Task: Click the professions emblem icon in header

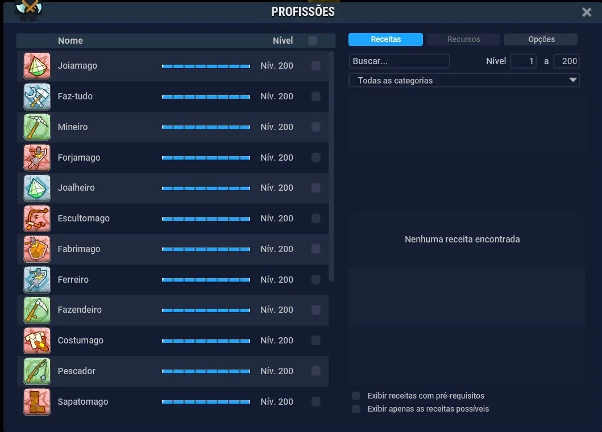Action: pos(28,9)
